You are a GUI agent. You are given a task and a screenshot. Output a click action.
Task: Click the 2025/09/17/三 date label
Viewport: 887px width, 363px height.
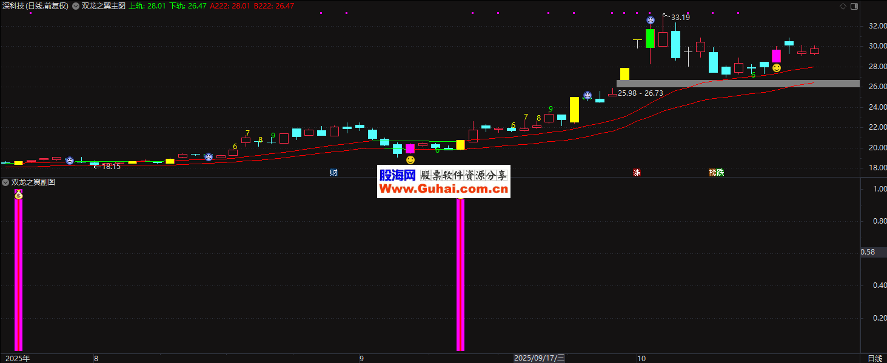coord(539,358)
